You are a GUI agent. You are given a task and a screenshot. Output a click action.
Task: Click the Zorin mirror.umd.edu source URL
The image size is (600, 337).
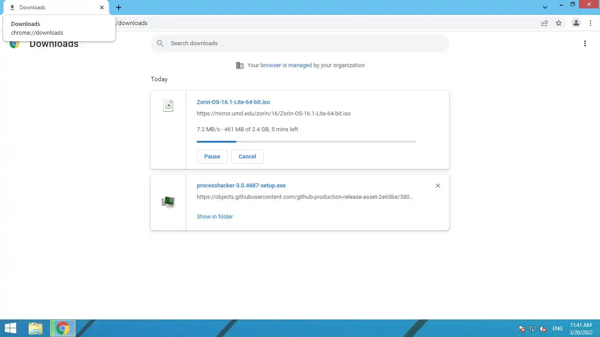pos(274,113)
